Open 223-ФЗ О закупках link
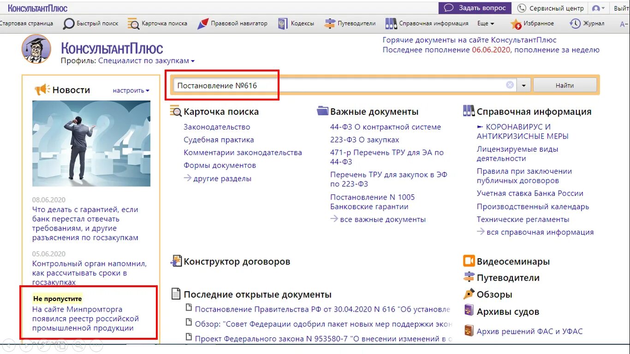630x354 pixels. pos(364,140)
